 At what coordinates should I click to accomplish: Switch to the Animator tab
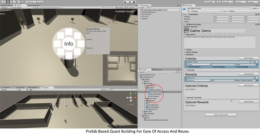32,87
